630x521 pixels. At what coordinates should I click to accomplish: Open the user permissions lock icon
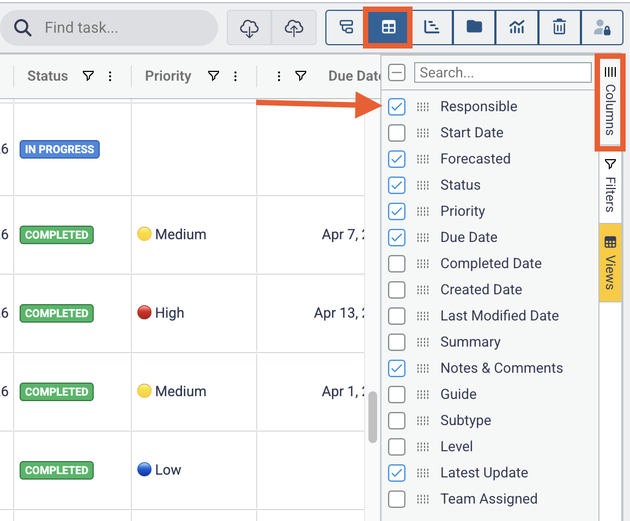pyautogui.click(x=602, y=27)
